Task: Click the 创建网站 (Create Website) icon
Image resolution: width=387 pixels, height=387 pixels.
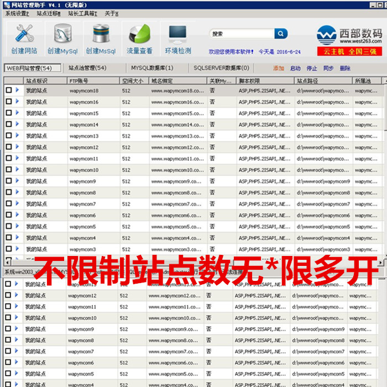Action: 24,39
